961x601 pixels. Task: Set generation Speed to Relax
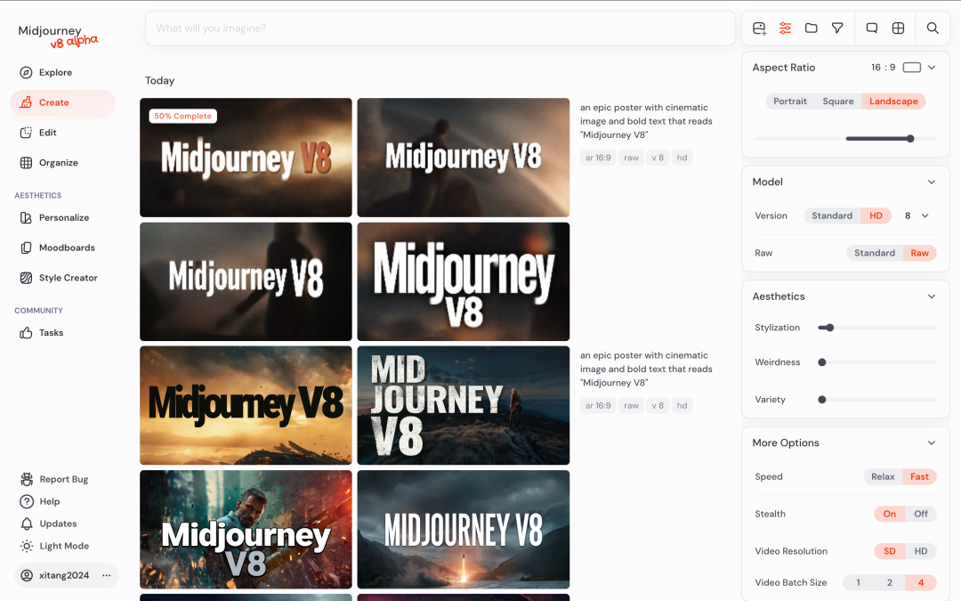882,476
